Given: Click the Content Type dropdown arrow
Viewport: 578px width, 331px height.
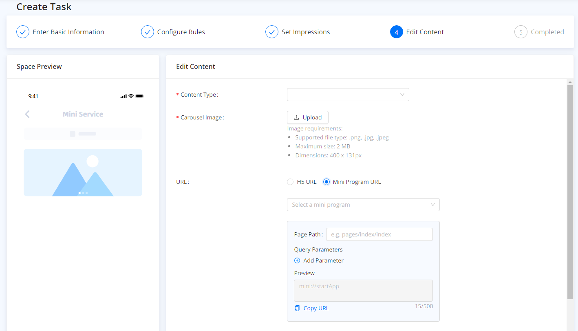Looking at the screenshot, I should coord(402,95).
